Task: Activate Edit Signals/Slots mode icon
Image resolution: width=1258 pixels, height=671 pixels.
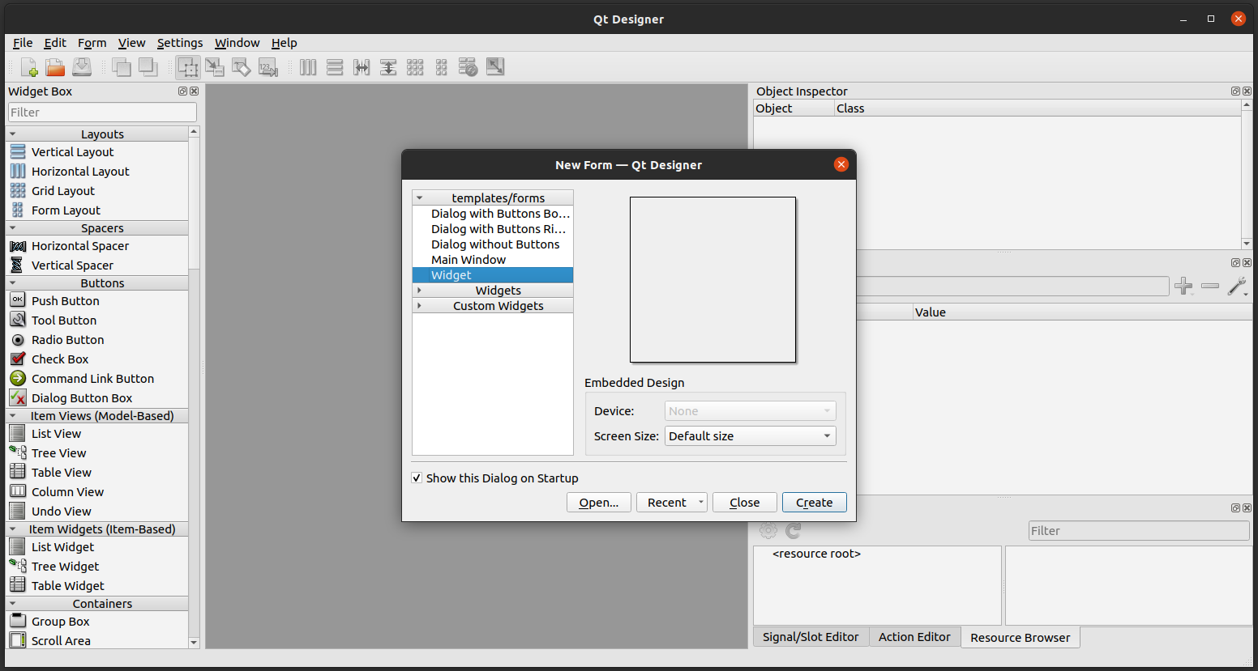Action: point(215,67)
